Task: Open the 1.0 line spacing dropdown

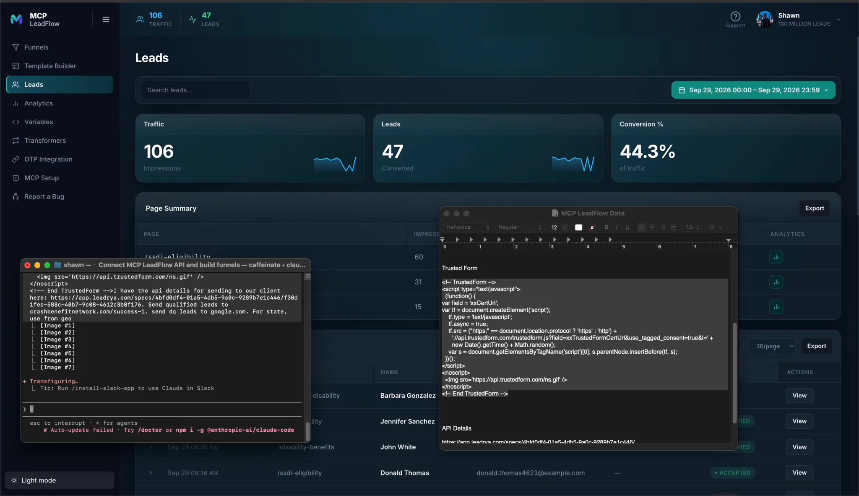Action: [692, 227]
